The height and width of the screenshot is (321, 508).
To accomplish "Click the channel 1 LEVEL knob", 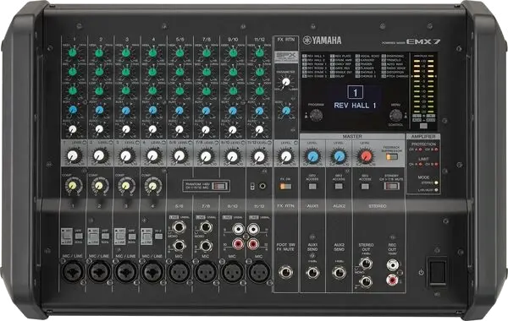I will pos(73,156).
